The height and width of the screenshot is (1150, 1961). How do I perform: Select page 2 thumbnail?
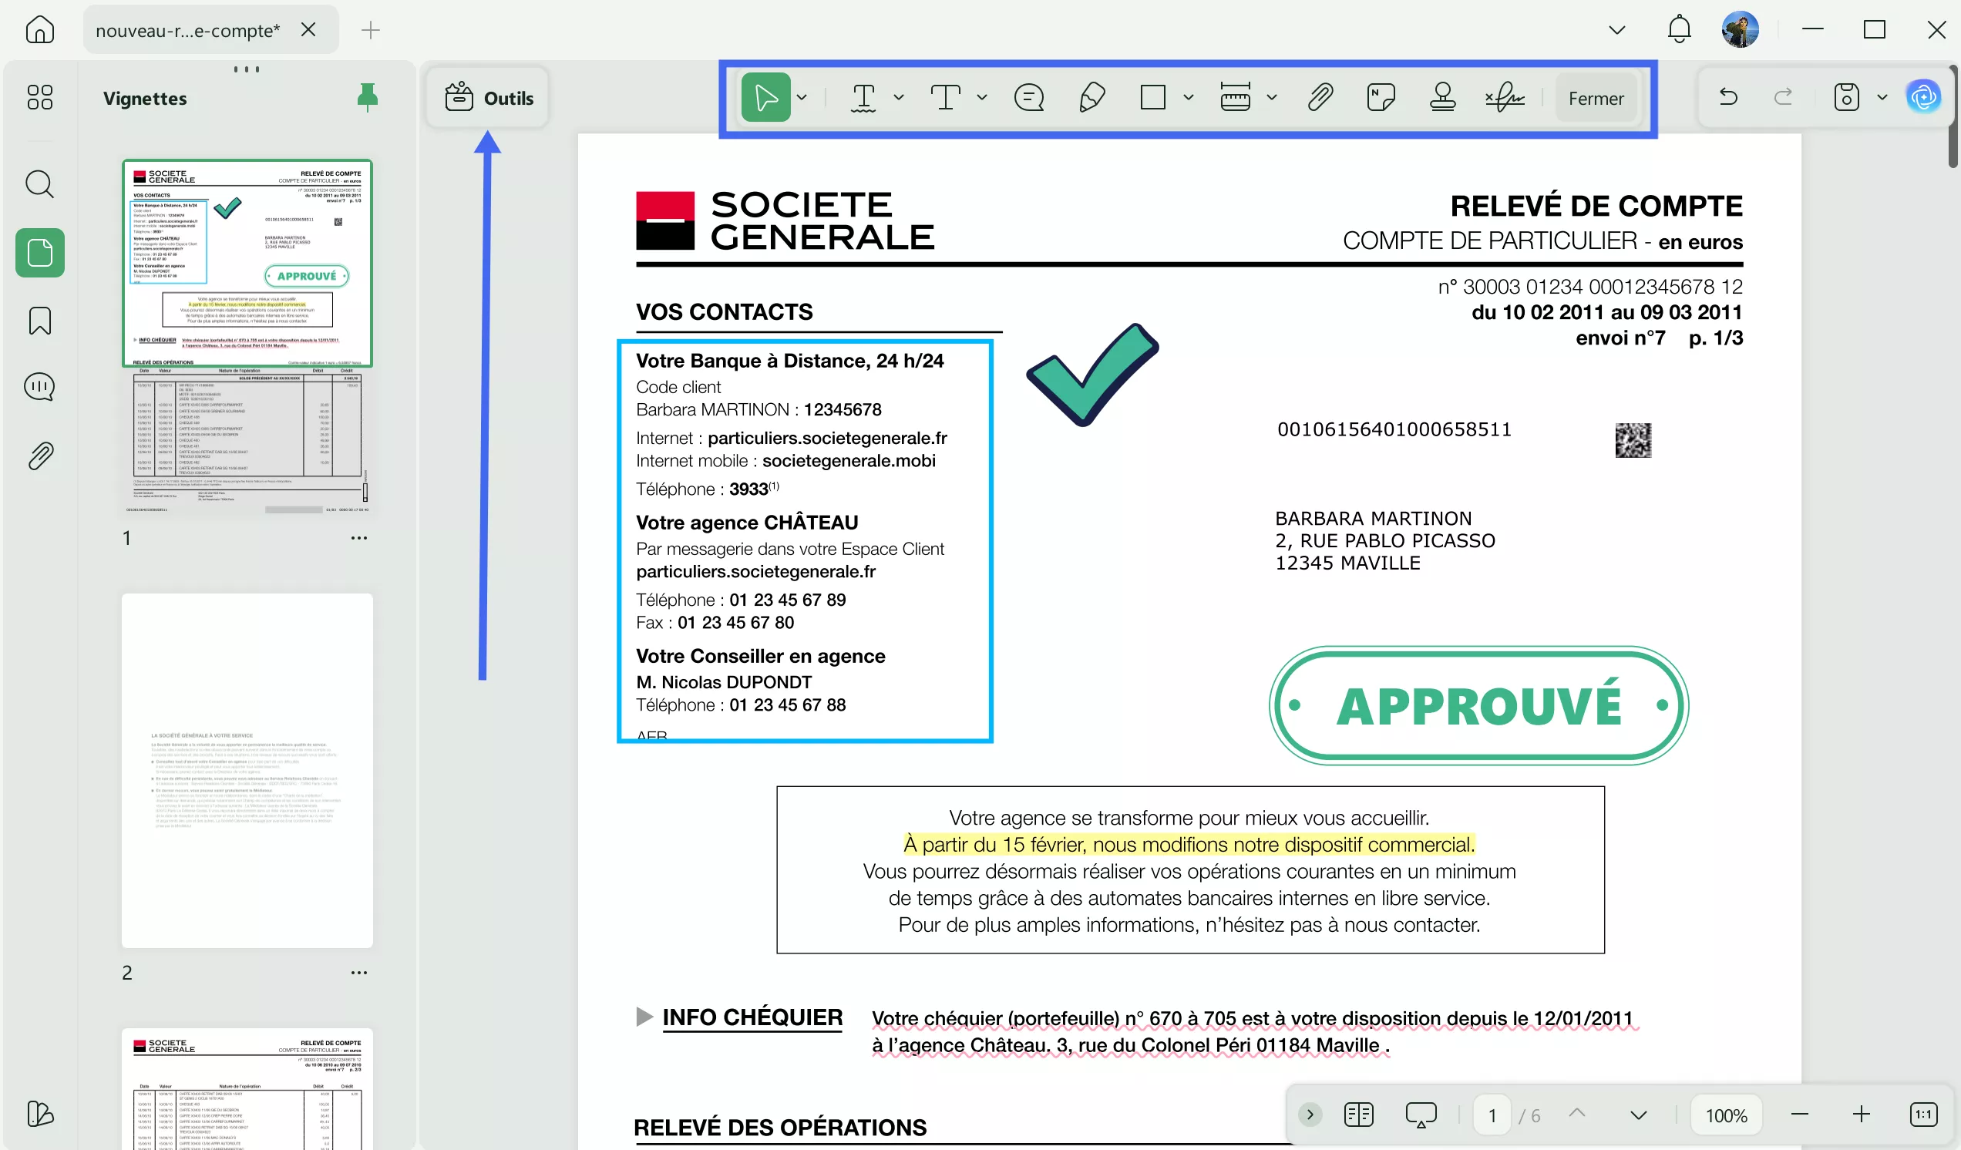[x=247, y=770]
